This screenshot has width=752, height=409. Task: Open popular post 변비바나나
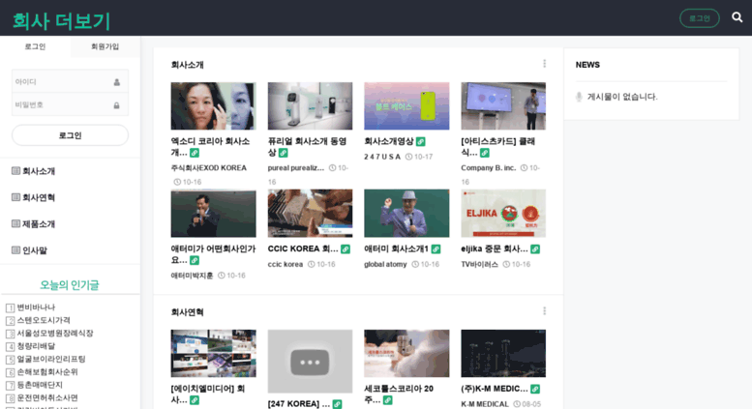click(36, 307)
